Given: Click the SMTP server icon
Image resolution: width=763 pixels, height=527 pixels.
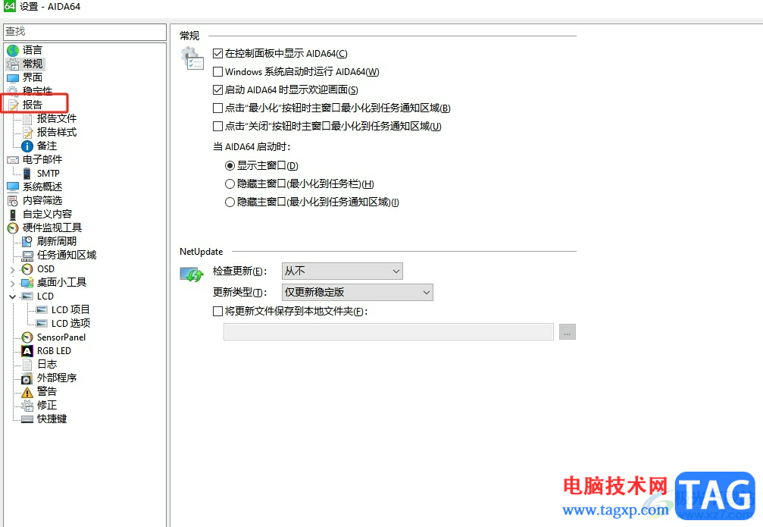Looking at the screenshot, I should (27, 173).
